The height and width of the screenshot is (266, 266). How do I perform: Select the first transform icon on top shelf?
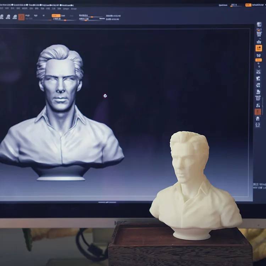click(1, 17)
